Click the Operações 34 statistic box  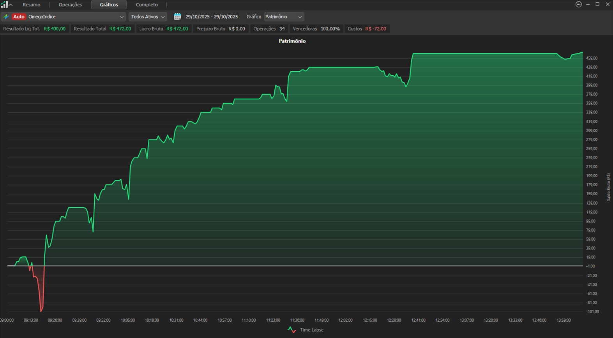tap(269, 29)
